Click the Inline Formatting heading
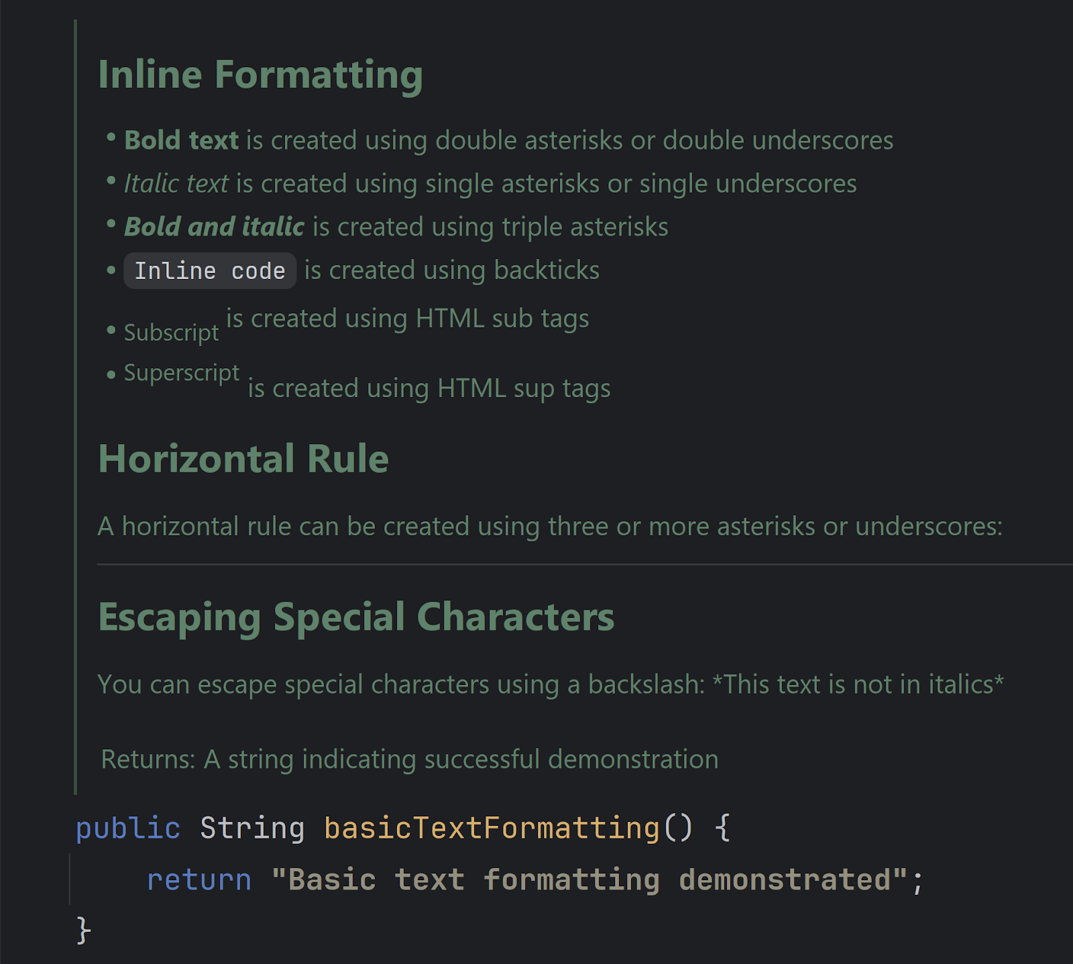The image size is (1073, 964). 260,74
